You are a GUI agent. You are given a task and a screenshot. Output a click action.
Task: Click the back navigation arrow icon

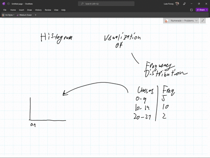8,4
